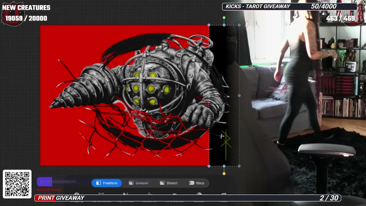Click the "463 / 469" counter
Screen dimensions: 366x206
(341, 19)
